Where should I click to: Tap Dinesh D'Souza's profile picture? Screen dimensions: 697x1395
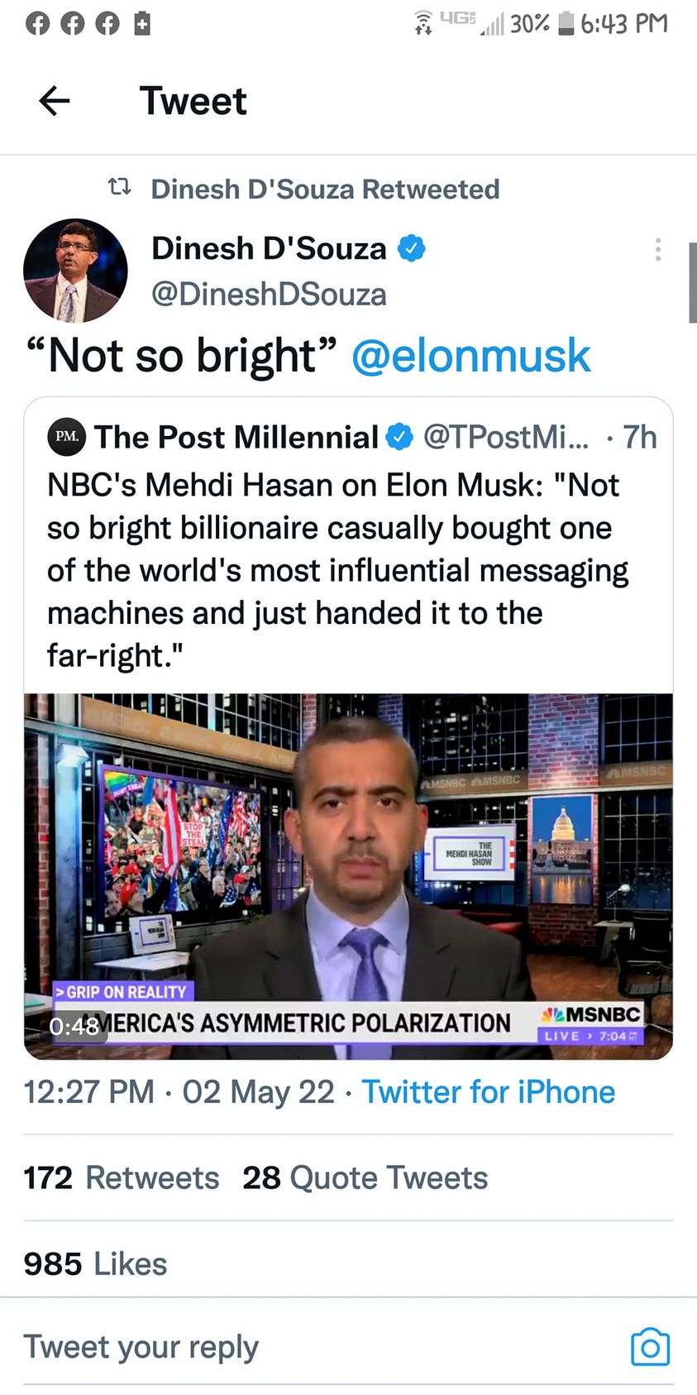pos(75,271)
